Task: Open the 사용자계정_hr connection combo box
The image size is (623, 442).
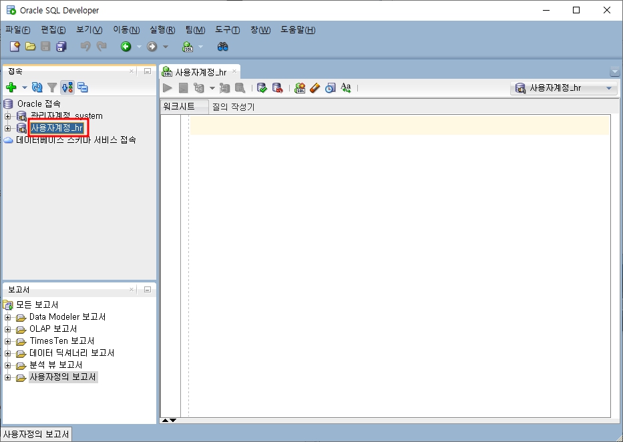Action: pyautogui.click(x=564, y=88)
